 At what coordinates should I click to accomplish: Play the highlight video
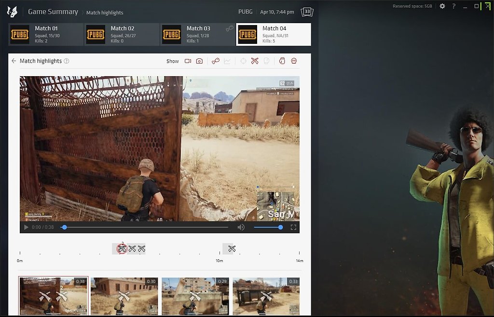(26, 227)
